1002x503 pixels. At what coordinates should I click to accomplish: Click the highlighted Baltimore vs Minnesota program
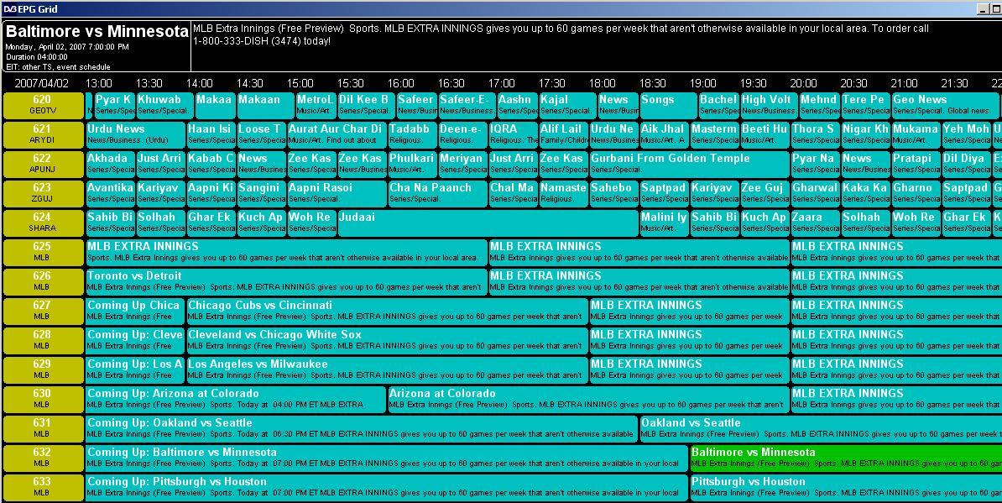point(845,458)
